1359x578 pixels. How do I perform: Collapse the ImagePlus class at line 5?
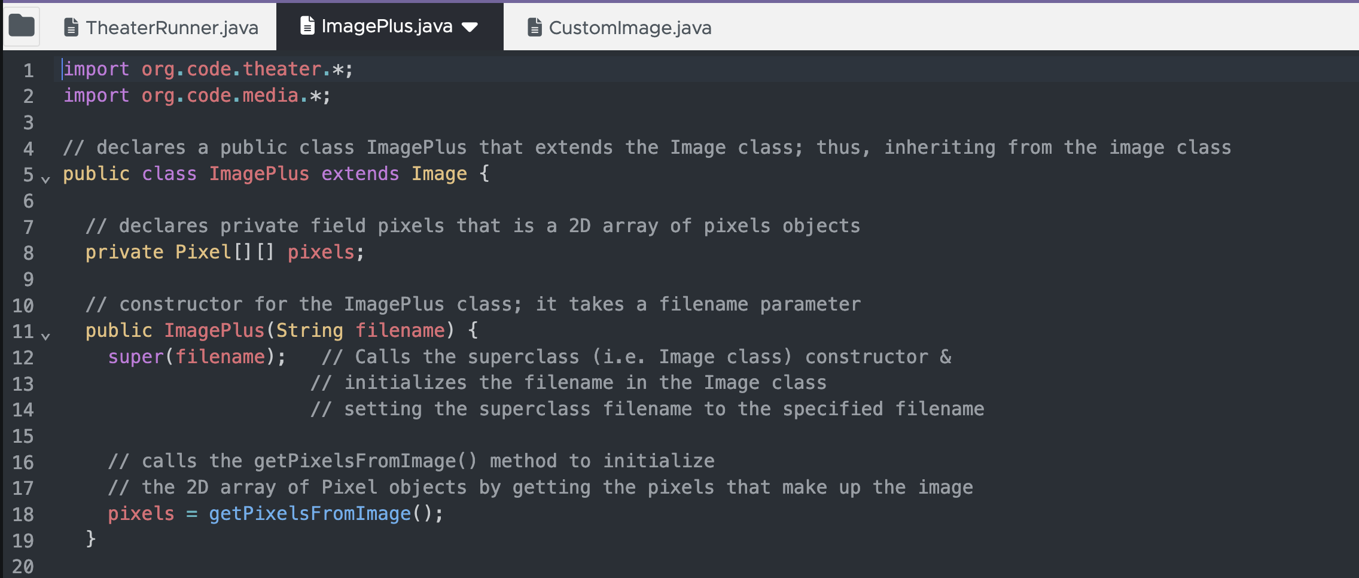pyautogui.click(x=45, y=179)
